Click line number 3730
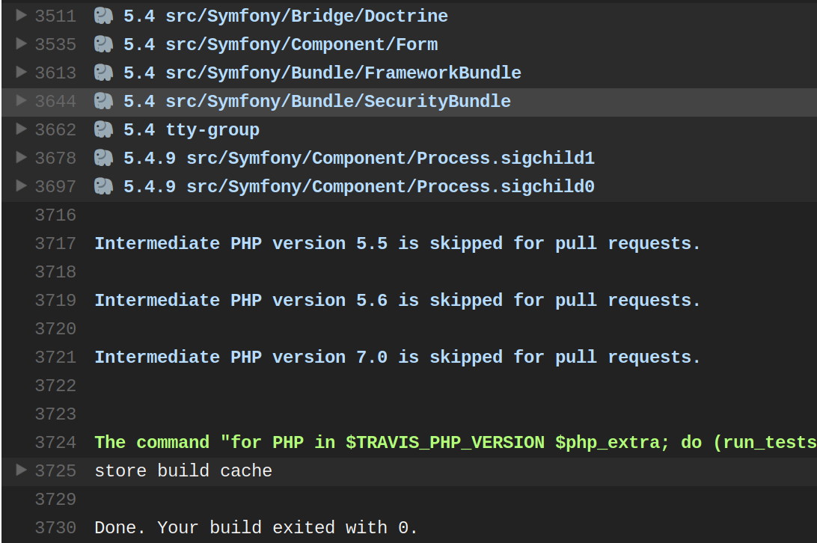817x543 pixels. (x=56, y=528)
